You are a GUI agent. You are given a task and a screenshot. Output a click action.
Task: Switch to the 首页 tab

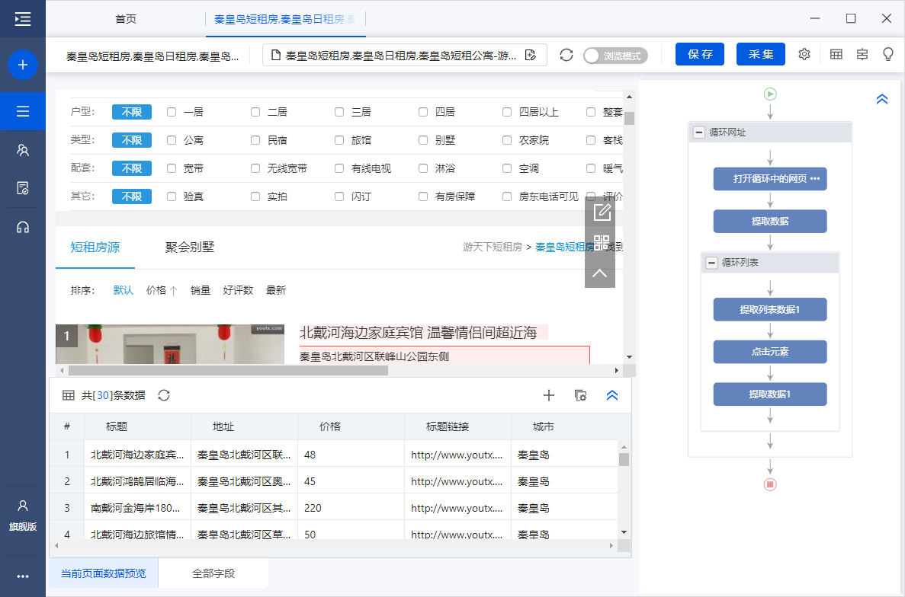pos(126,19)
